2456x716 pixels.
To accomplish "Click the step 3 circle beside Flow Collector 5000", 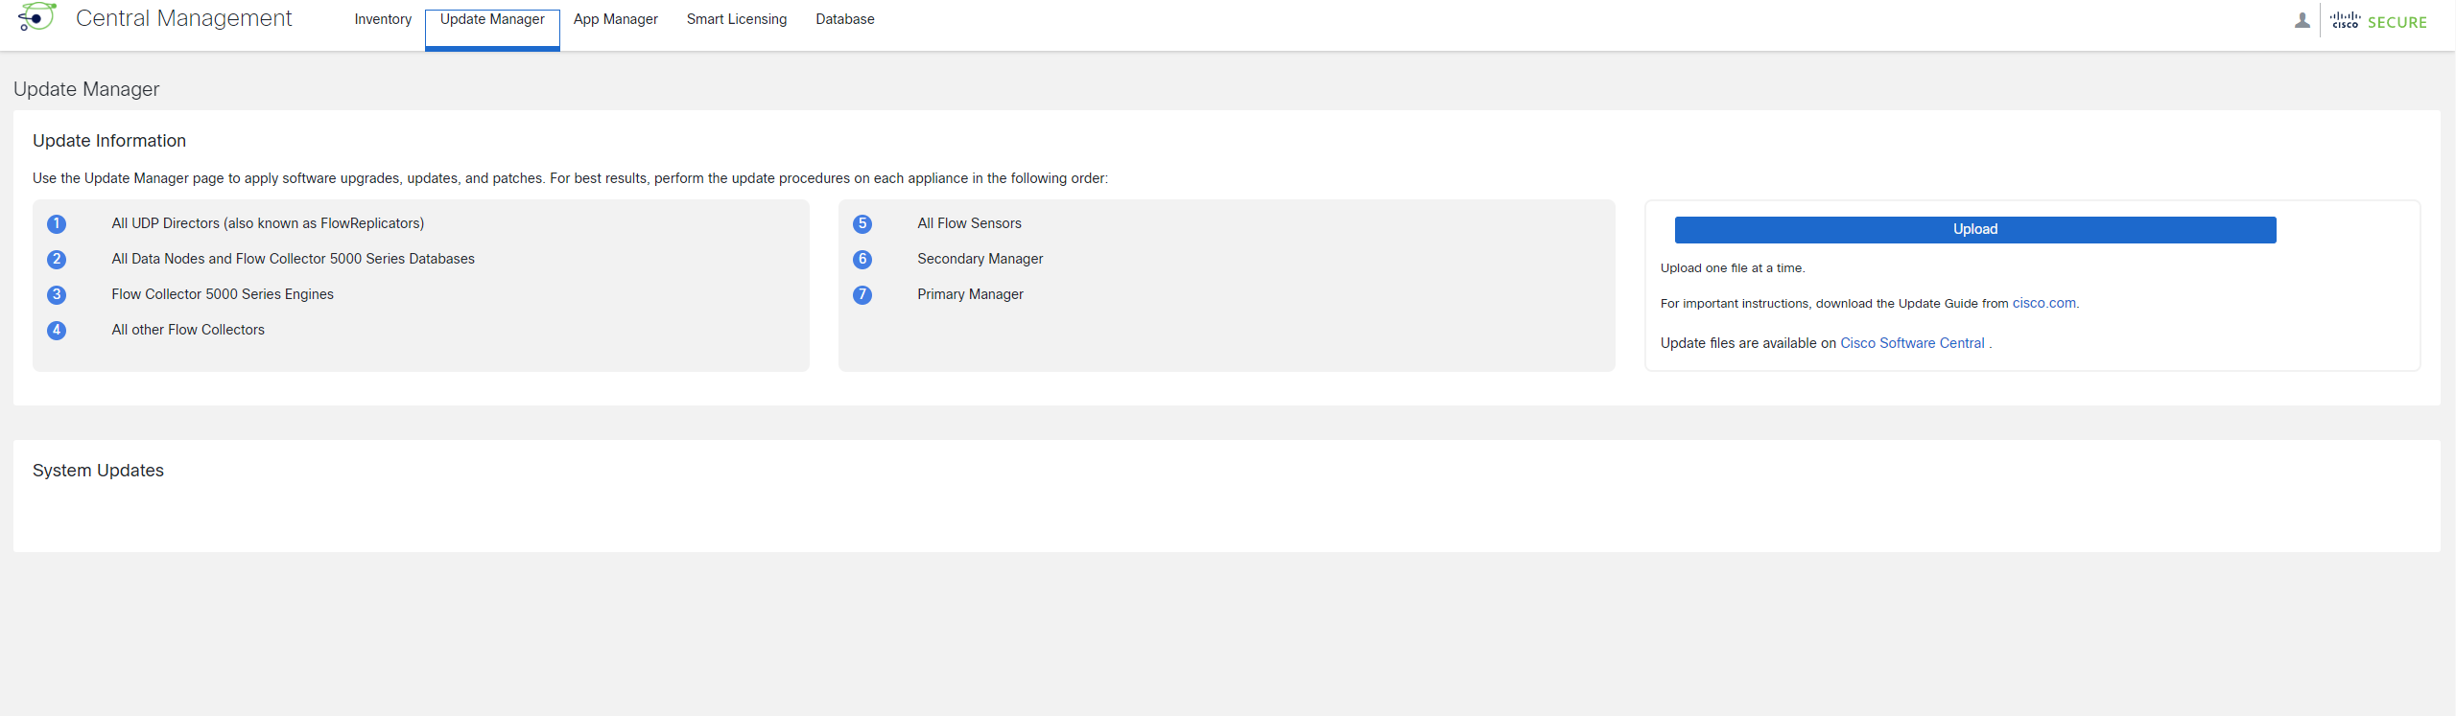I will [57, 295].
